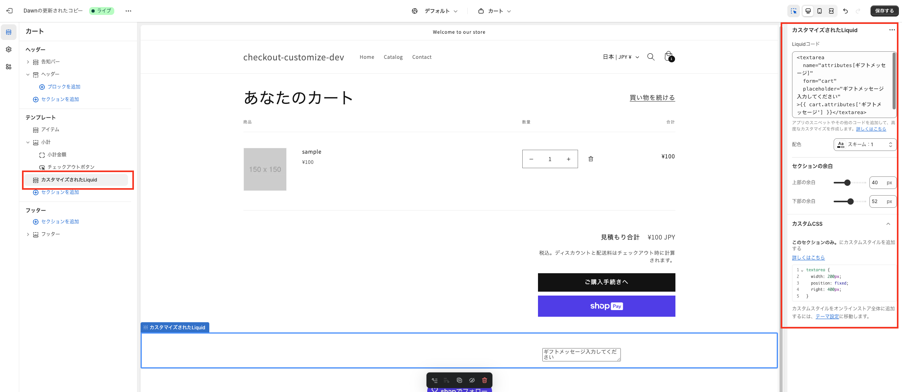The image size is (902, 392).
Task: Click the フッター section icon
Action: pos(36,234)
